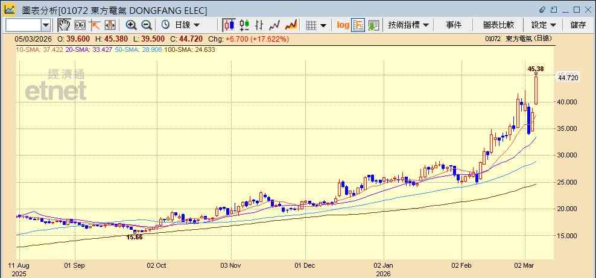This screenshot has width=596, height=278.
Task: Click the clock period icon
Action: (165, 25)
